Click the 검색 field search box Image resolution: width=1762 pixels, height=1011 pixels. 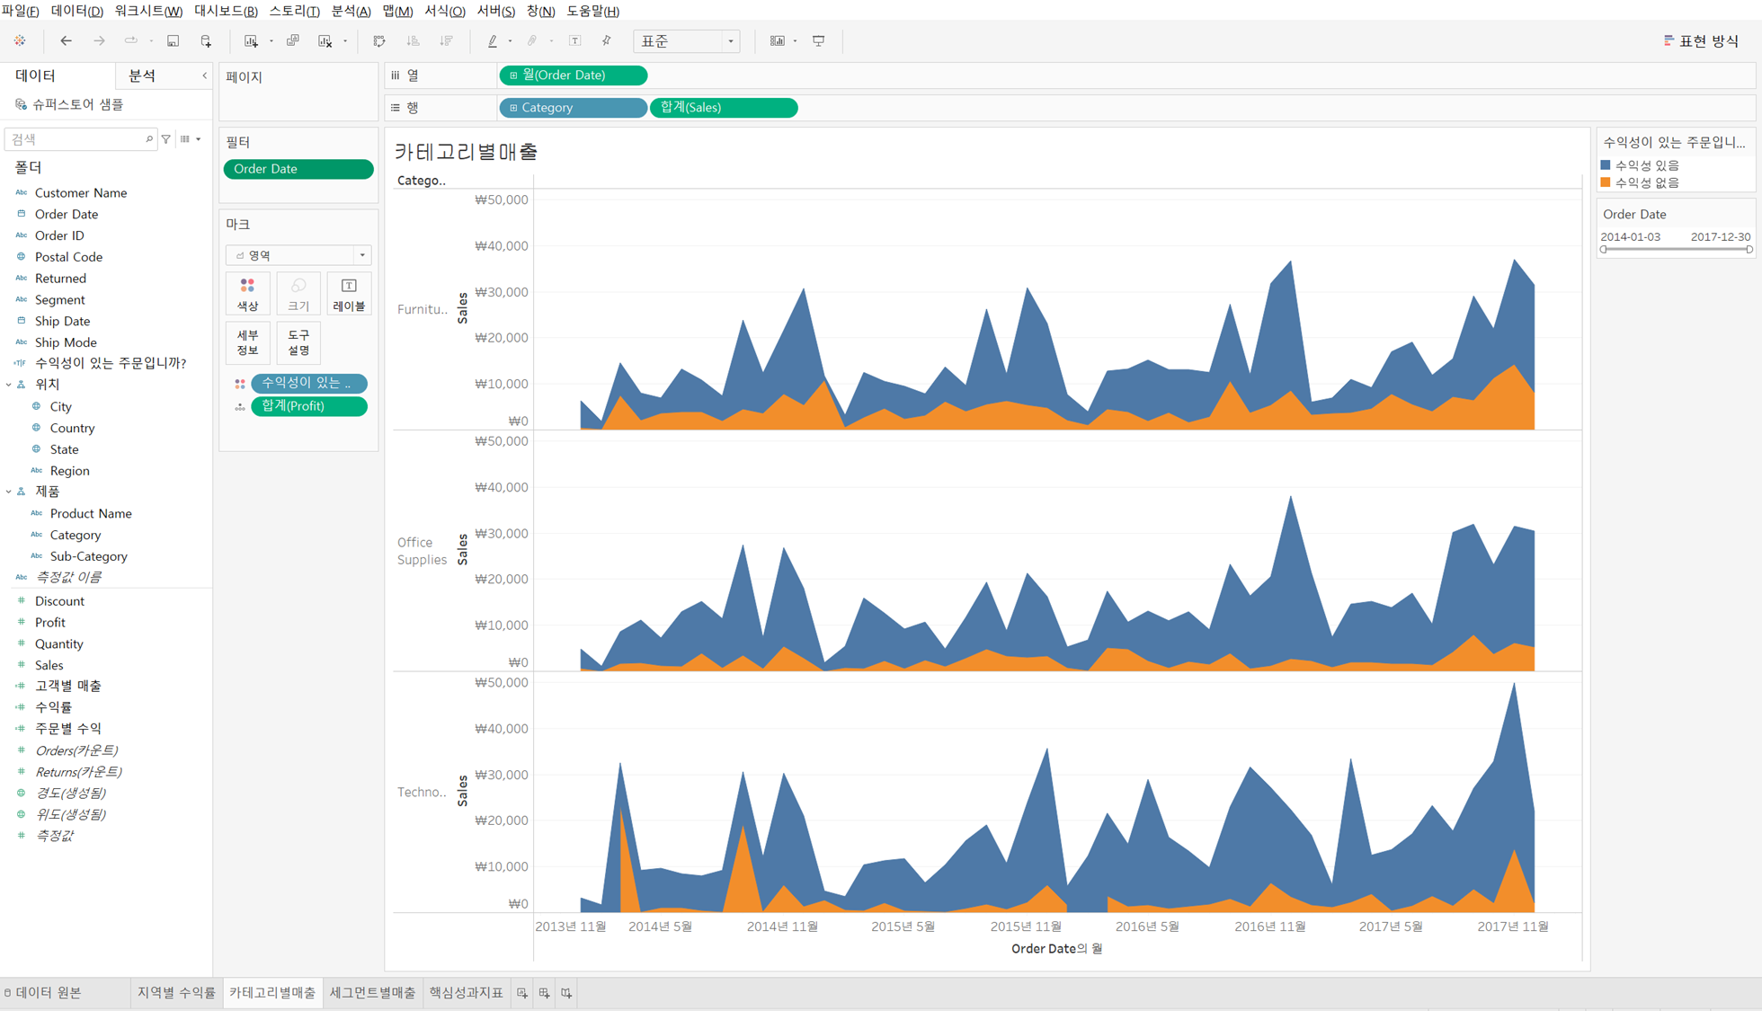(x=81, y=139)
